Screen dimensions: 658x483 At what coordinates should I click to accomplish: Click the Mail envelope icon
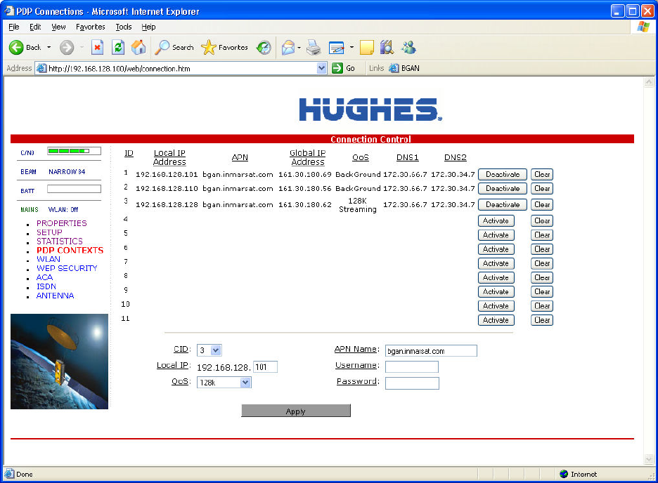click(288, 47)
